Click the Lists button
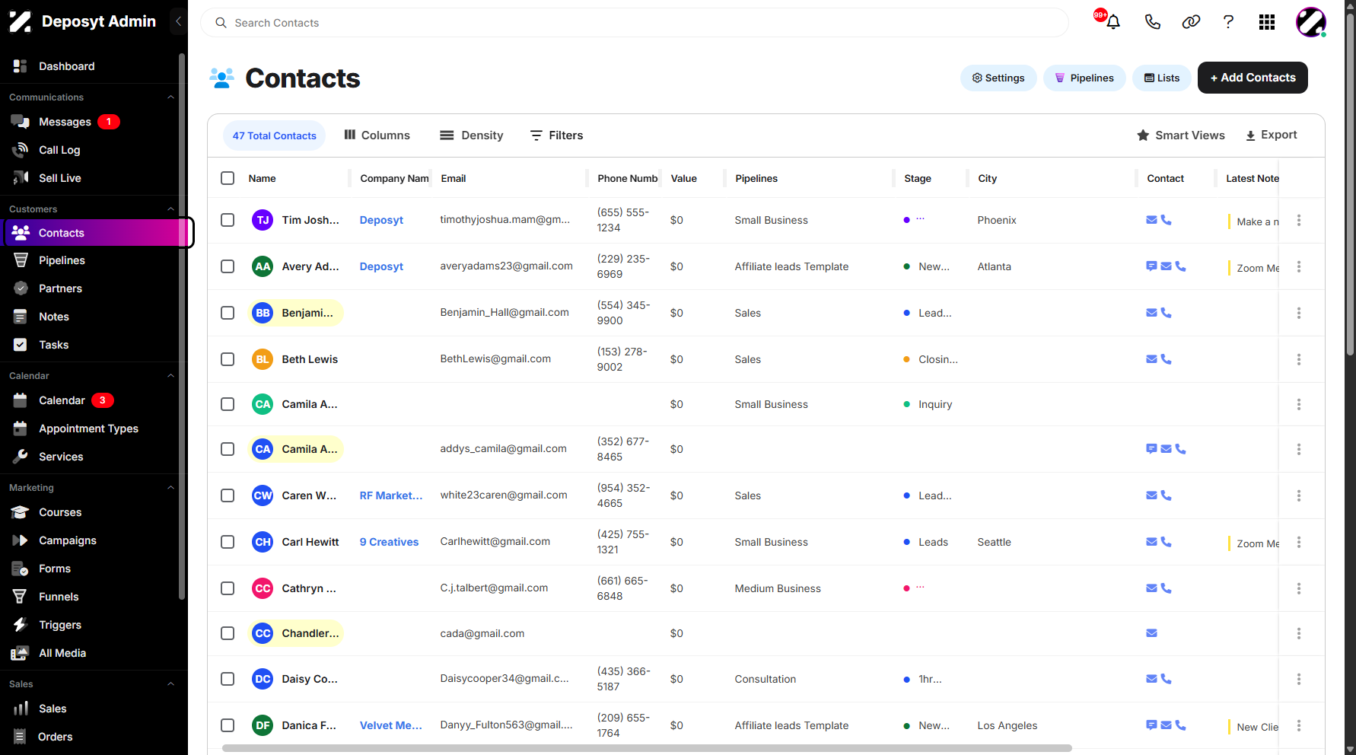This screenshot has height=755, width=1356. point(1162,78)
